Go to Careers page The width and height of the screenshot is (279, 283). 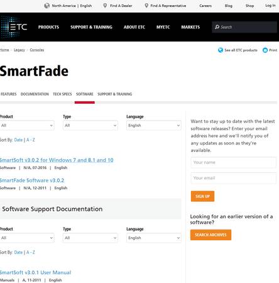pos(205,6)
